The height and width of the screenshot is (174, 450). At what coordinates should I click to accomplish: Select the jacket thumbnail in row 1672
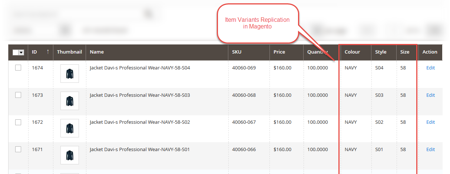(x=70, y=128)
